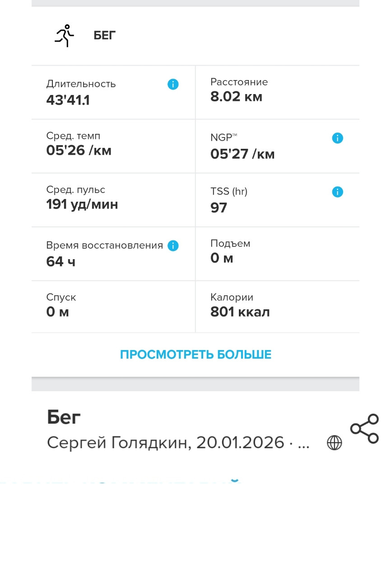Open info icon beside Время восстановления
Screen dimensions: 391x587
[x=173, y=246]
